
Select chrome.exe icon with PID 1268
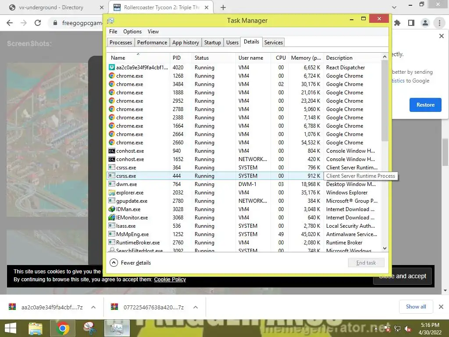tap(112, 75)
